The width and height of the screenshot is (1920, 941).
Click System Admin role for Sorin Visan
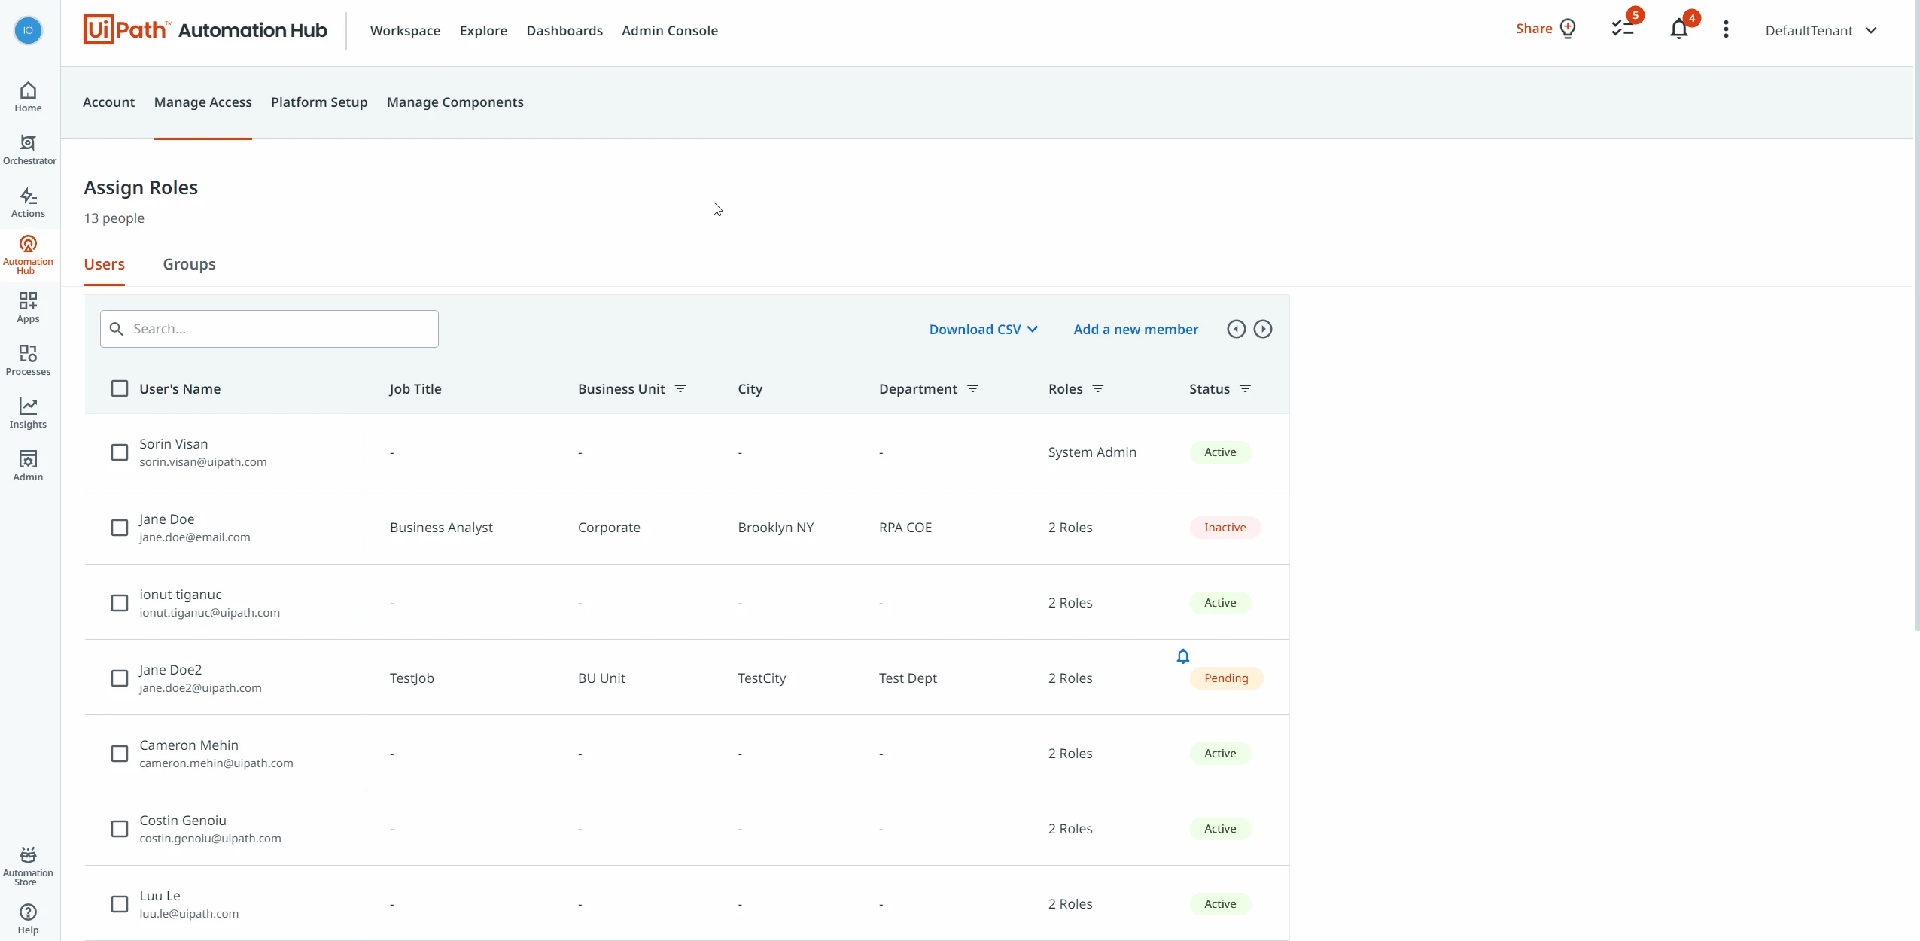pyautogui.click(x=1092, y=452)
